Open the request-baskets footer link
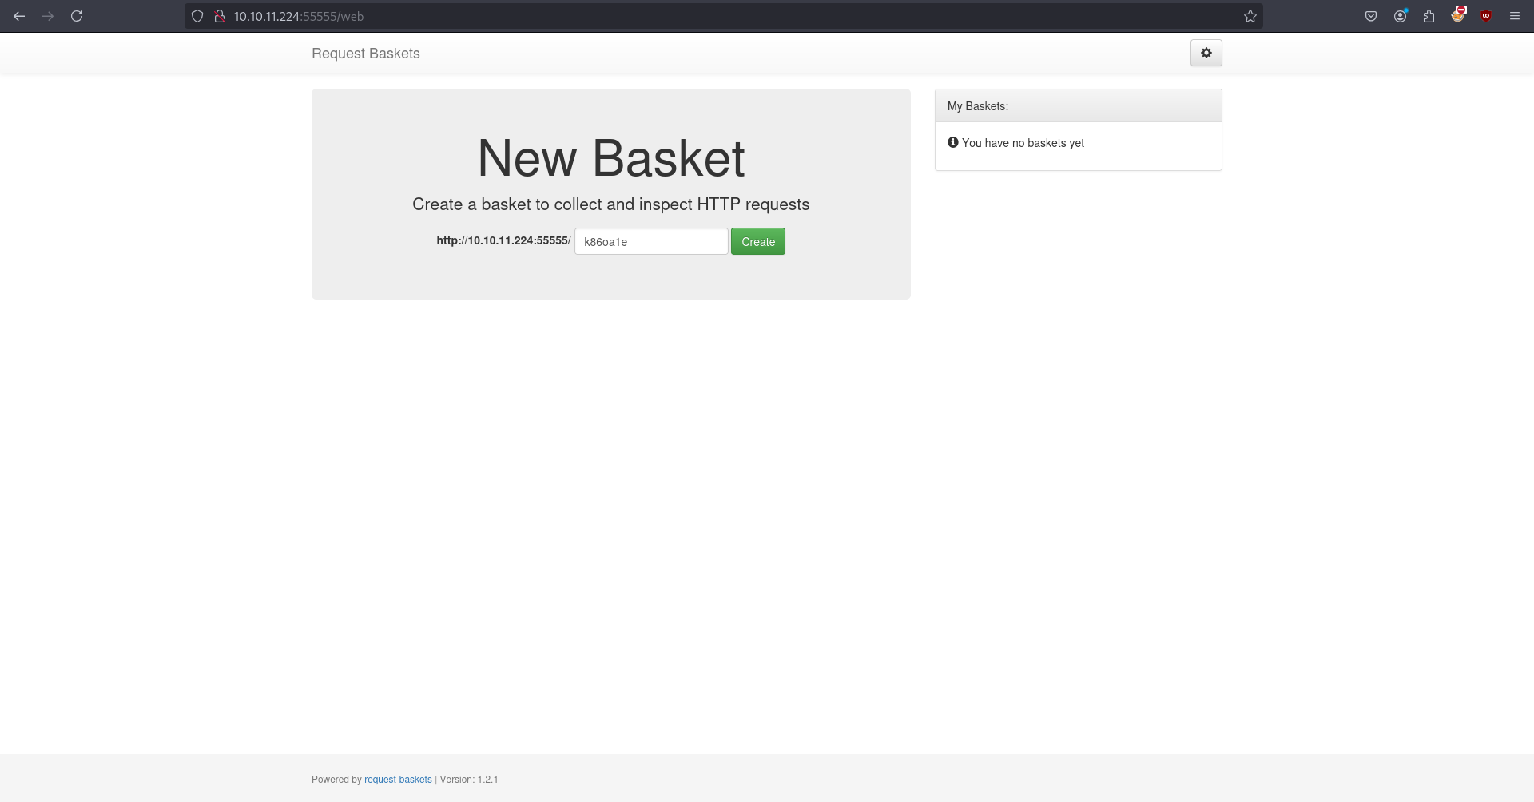 click(x=398, y=780)
